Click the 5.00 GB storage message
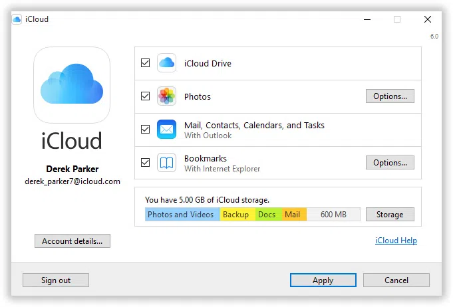This screenshot has width=453, height=307. [207, 199]
